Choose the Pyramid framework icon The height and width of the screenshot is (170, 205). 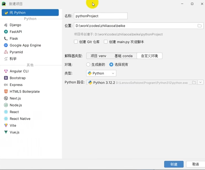pos(6,52)
